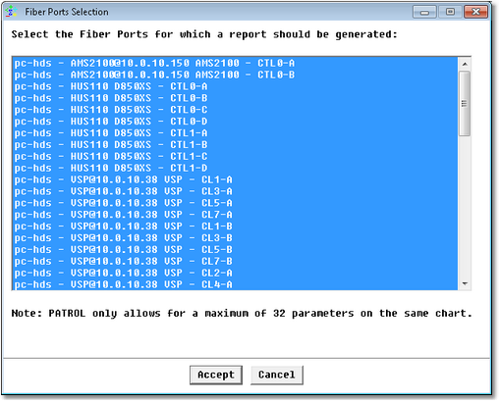Click the Cancel button
The width and height of the screenshot is (499, 402).
coord(277,375)
